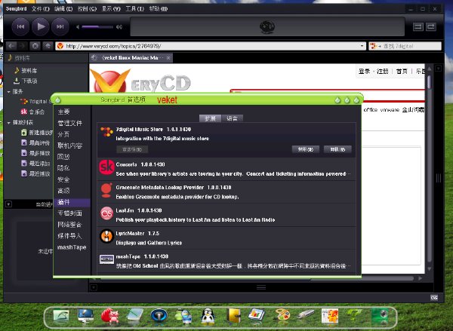
Task: Select 网络整合 preferences category
Action: 70,225
